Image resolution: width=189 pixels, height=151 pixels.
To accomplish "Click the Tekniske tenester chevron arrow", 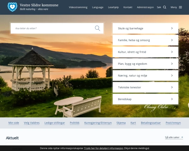I will 172,87.
